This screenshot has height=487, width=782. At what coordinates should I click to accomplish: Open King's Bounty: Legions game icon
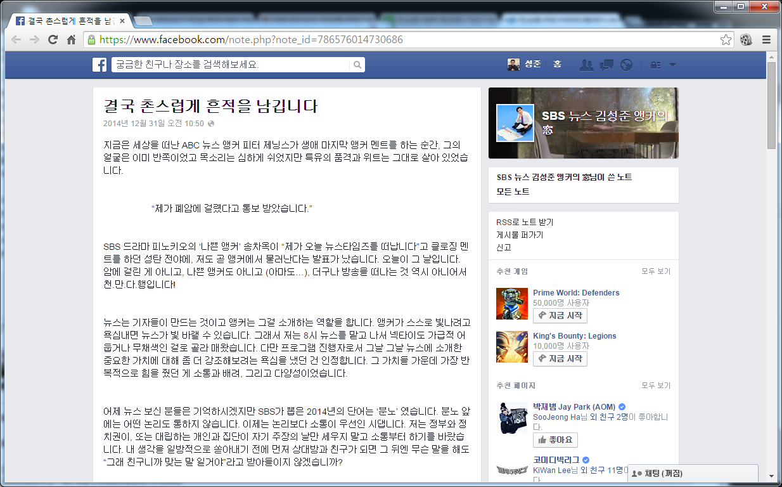coord(512,346)
